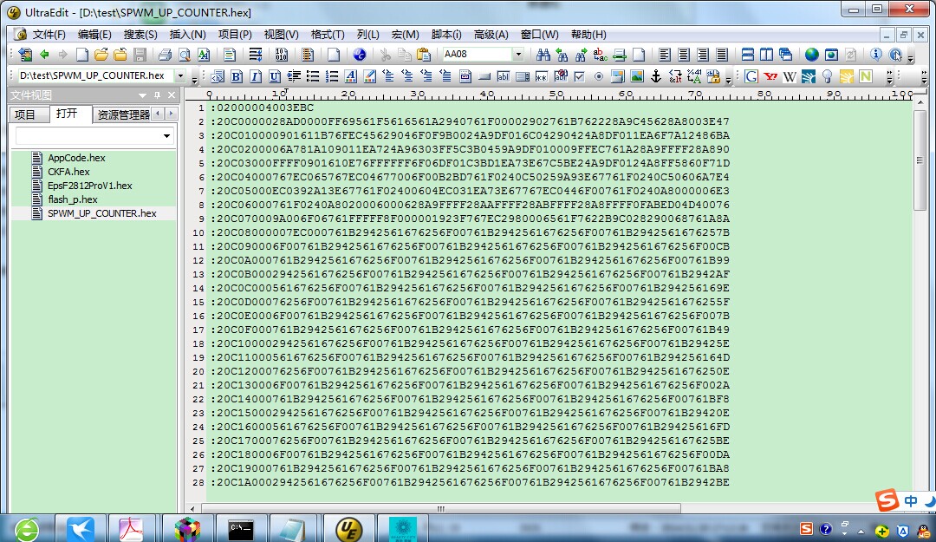Open the 高级(A) menu
The height and width of the screenshot is (542, 936).
click(x=491, y=35)
